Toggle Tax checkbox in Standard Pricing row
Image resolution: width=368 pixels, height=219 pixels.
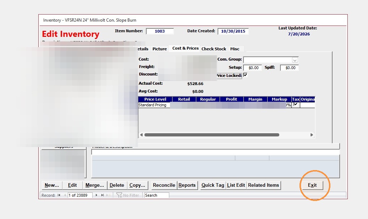296,105
